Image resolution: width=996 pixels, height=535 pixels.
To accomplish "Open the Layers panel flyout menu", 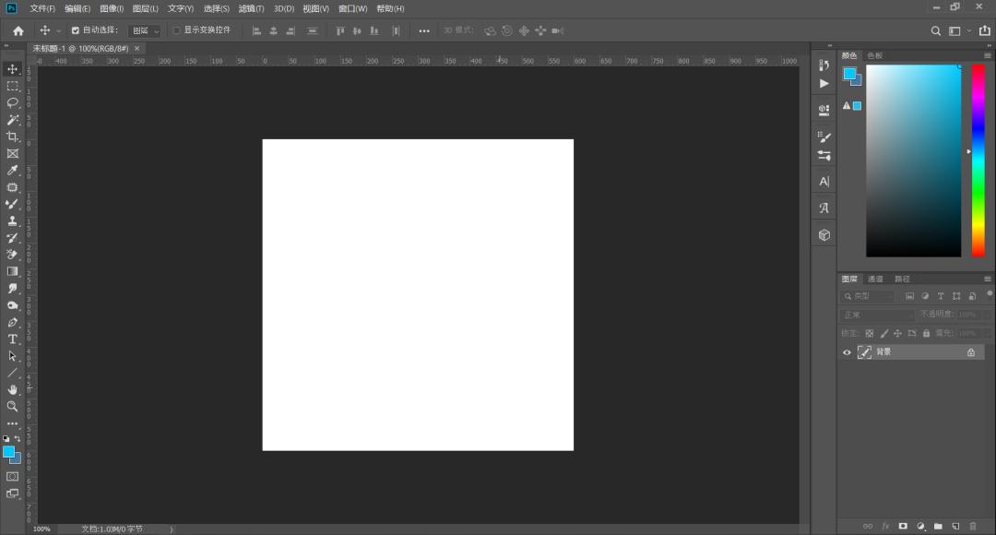I will 987,279.
